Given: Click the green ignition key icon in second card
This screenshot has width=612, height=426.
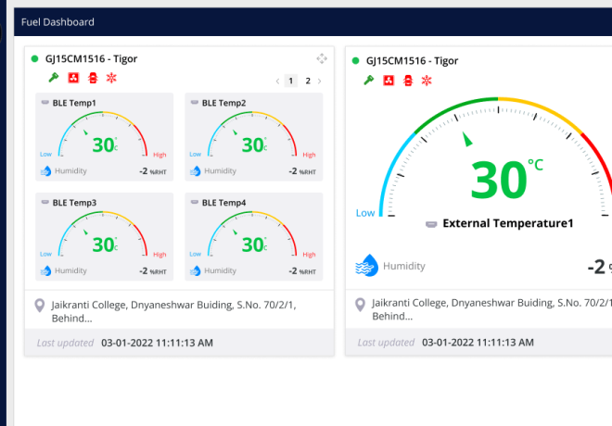Looking at the screenshot, I should click(368, 81).
